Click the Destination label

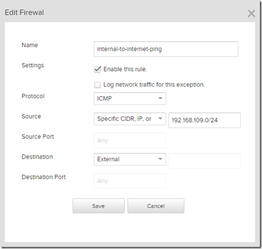[37, 157]
